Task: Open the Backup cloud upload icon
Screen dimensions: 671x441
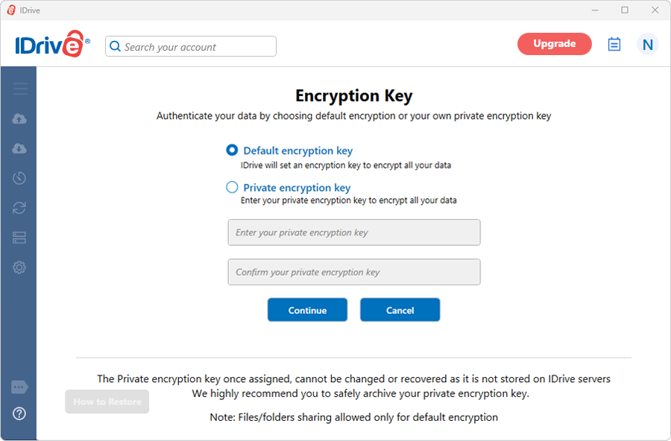Action: (19, 118)
